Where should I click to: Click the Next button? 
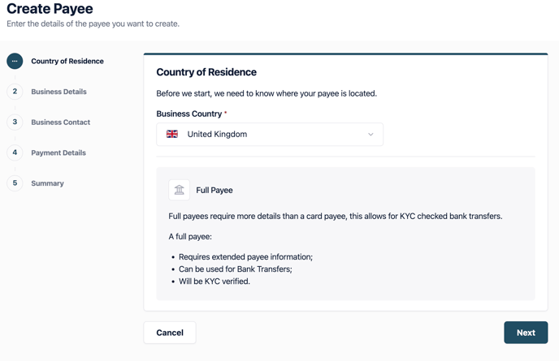(526, 333)
